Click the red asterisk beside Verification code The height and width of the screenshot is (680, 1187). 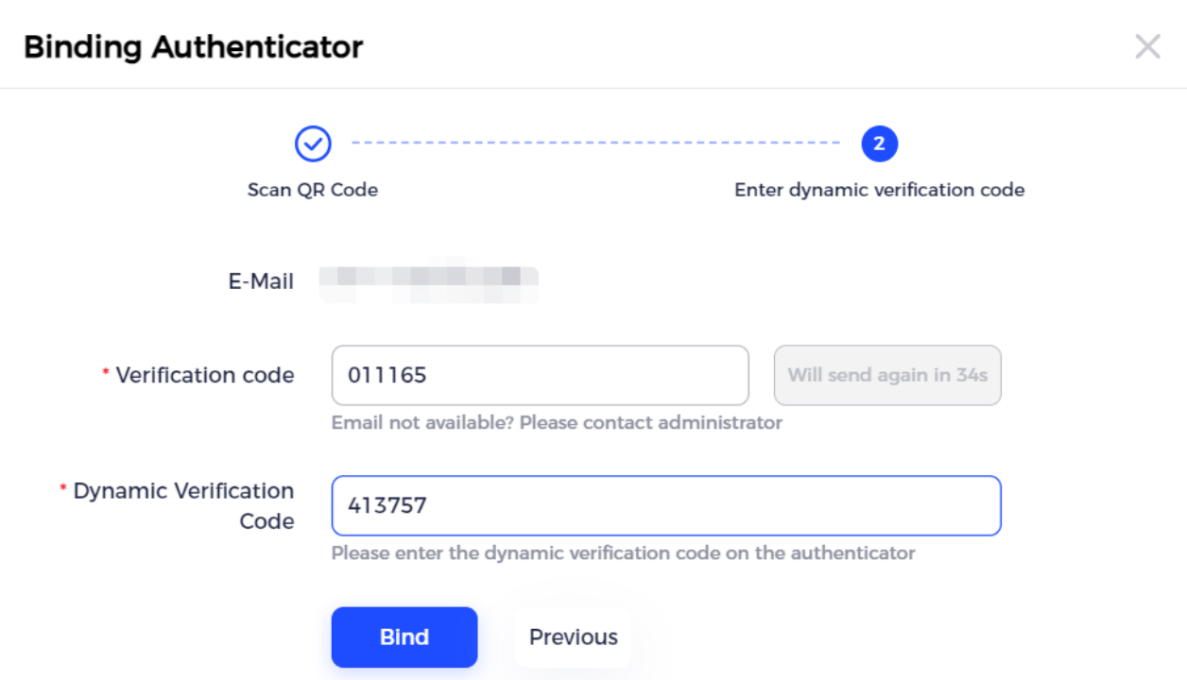point(106,373)
